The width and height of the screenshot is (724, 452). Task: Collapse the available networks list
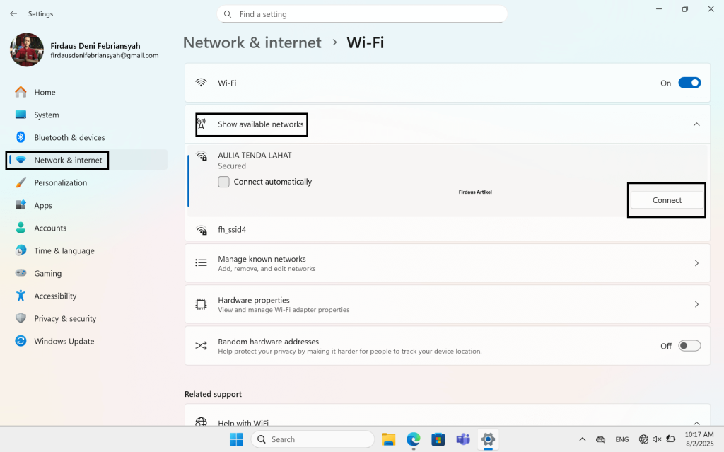pos(696,122)
